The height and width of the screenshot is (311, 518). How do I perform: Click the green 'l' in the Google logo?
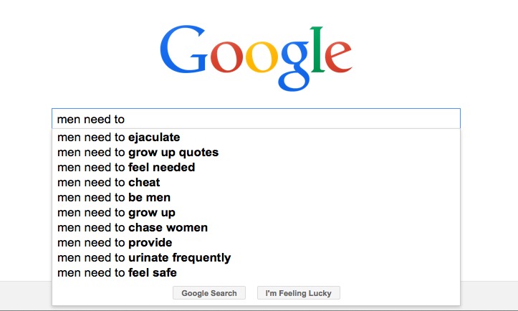[x=317, y=49]
